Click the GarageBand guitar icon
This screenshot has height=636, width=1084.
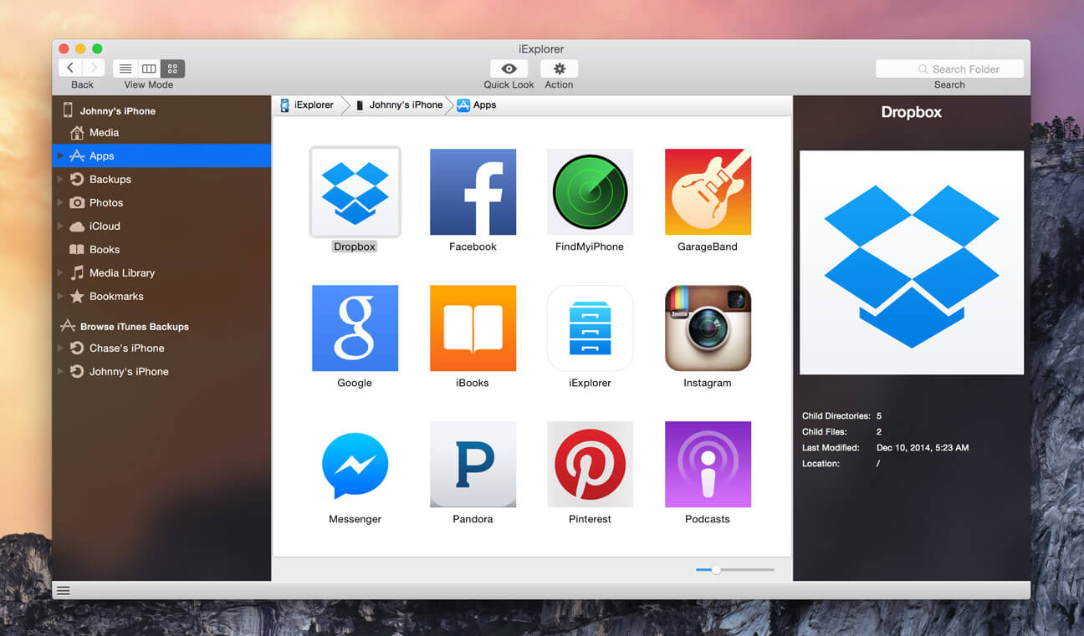[708, 192]
